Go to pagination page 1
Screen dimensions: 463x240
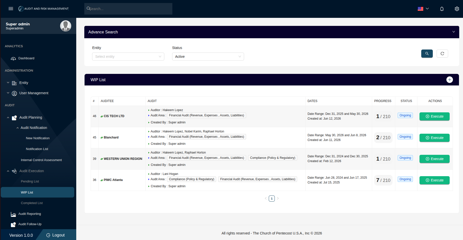point(272,199)
